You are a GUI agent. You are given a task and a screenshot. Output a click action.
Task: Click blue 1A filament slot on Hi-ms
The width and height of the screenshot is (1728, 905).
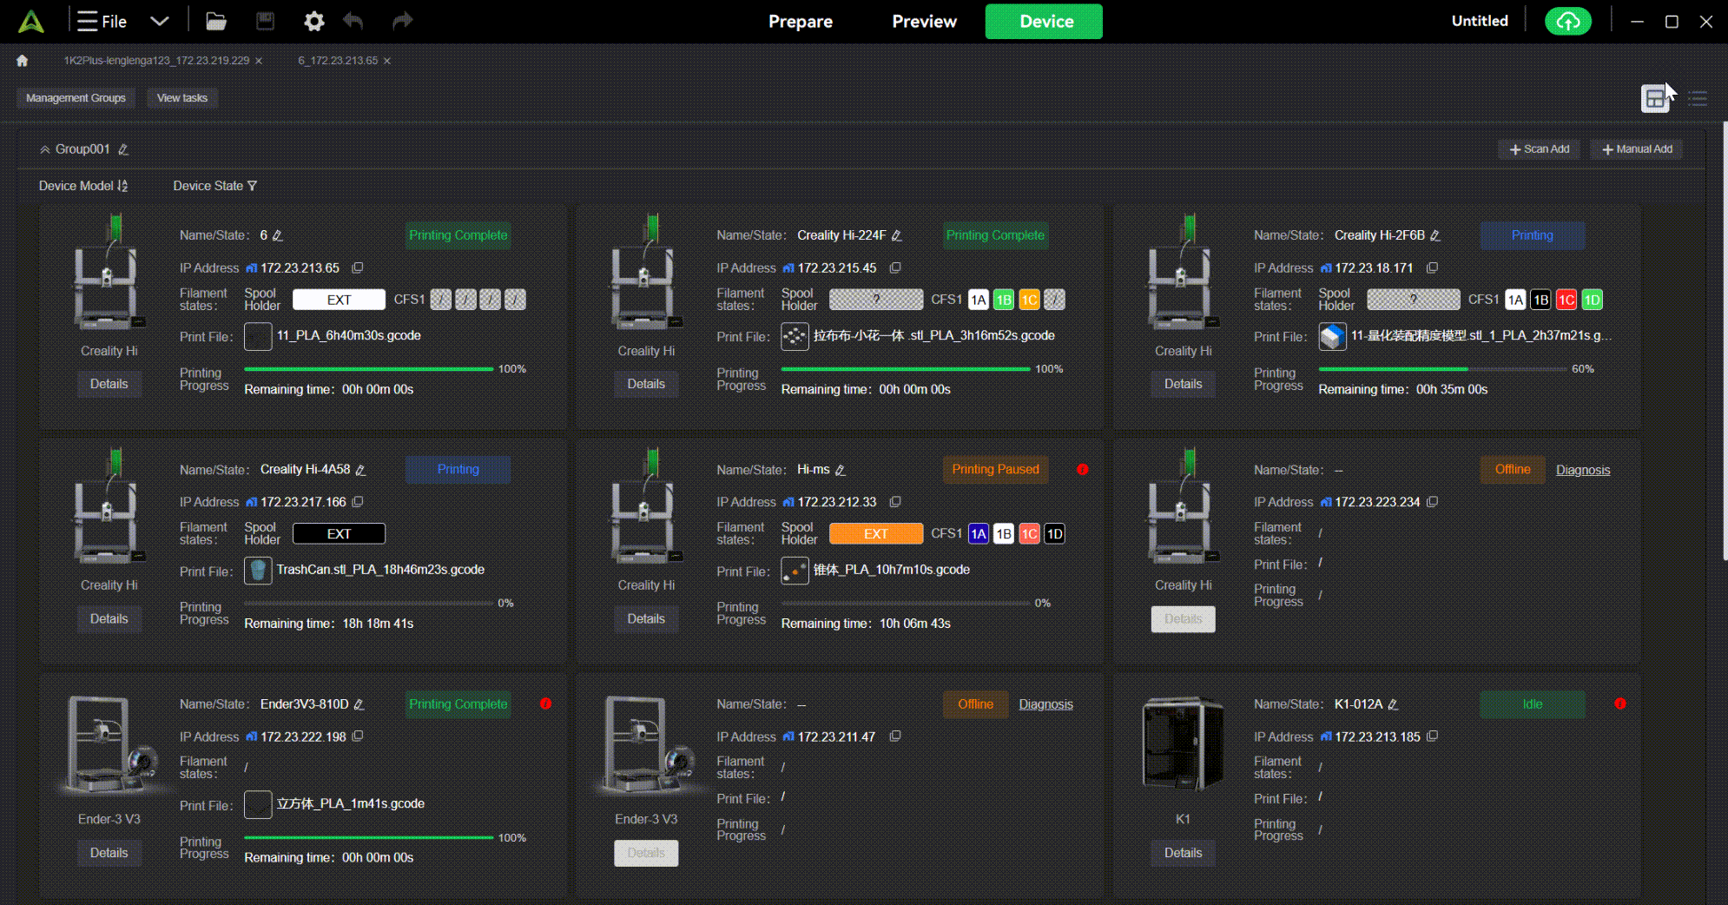click(x=979, y=533)
